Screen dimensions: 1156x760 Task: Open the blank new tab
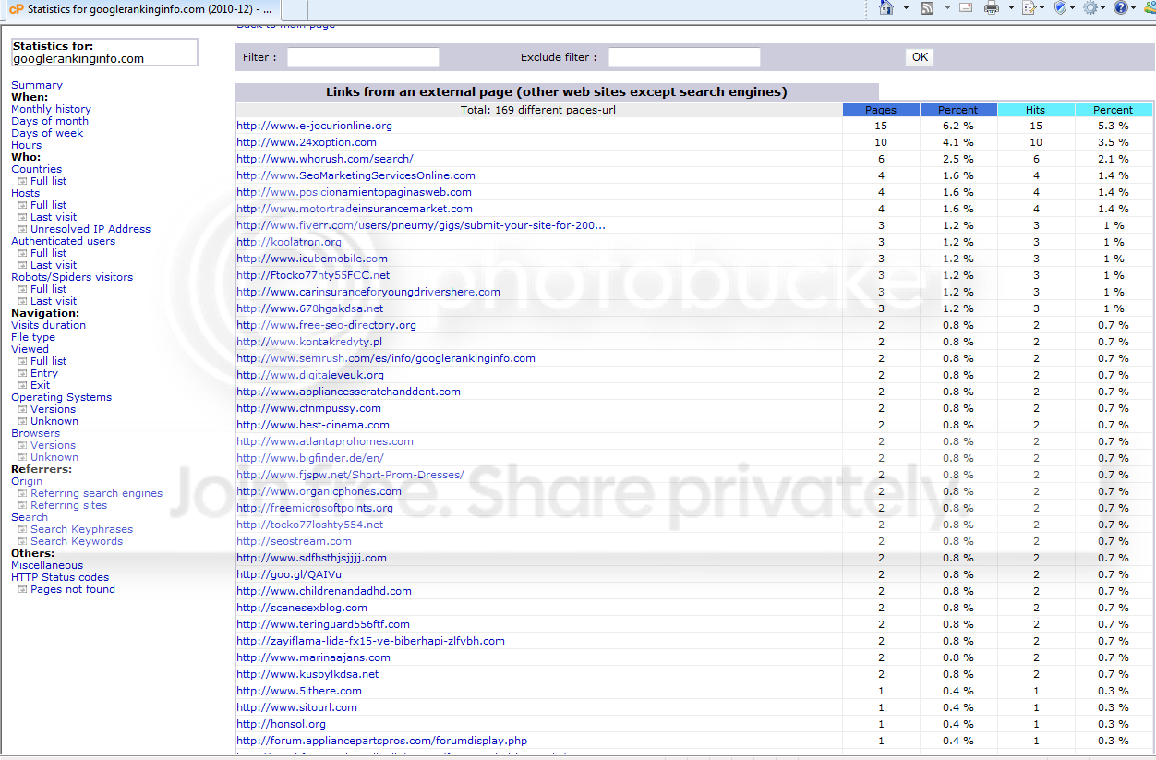tap(295, 10)
